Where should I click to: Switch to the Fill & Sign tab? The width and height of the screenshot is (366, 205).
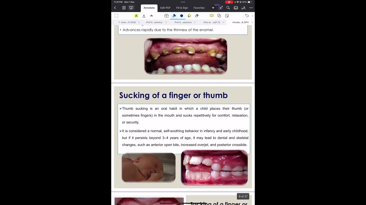(x=182, y=8)
